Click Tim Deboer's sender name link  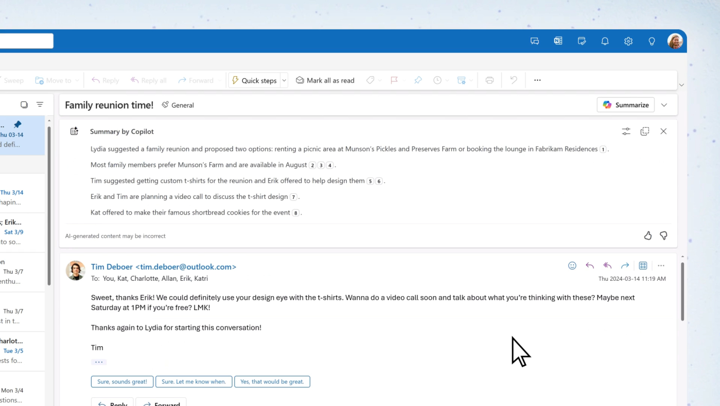coord(164,267)
